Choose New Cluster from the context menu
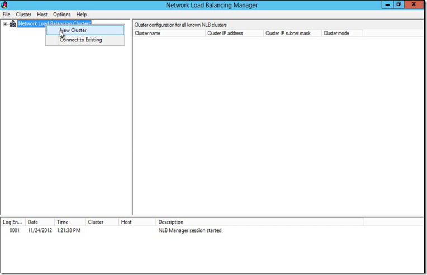427x275 pixels. [x=85, y=30]
